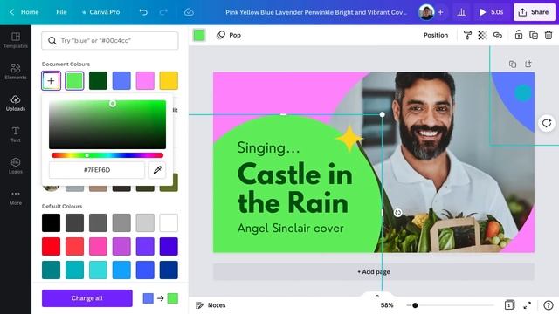Enter fullscreen presentation mode
This screenshot has width=559, height=314.
coord(528,305)
